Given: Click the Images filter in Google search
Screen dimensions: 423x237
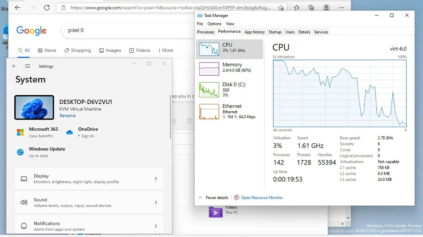Looking at the screenshot, I should pyautogui.click(x=110, y=50).
